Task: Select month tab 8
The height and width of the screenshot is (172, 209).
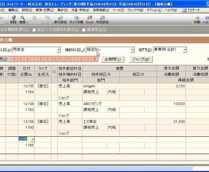Action: 41,59
